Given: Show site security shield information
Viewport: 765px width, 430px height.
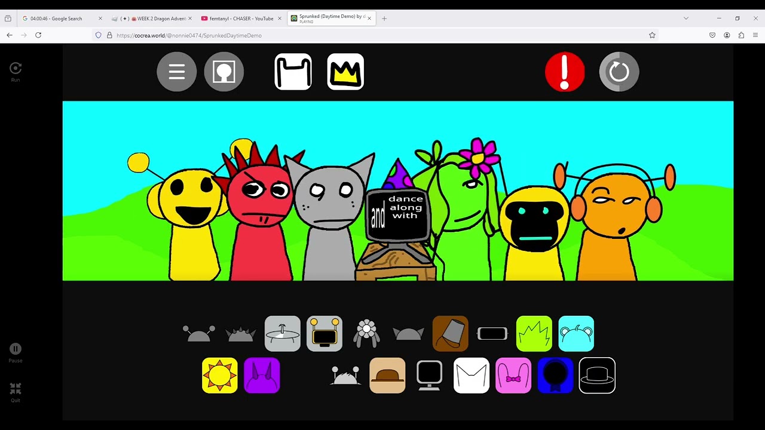Looking at the screenshot, I should coord(99,35).
